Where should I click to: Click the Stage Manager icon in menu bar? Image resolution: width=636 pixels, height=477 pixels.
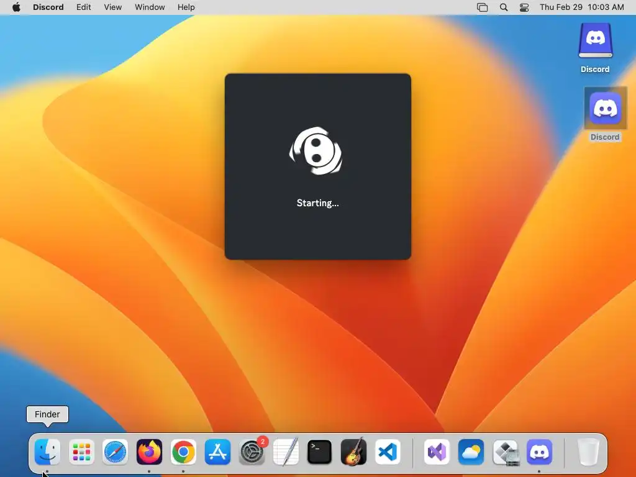pos(482,7)
